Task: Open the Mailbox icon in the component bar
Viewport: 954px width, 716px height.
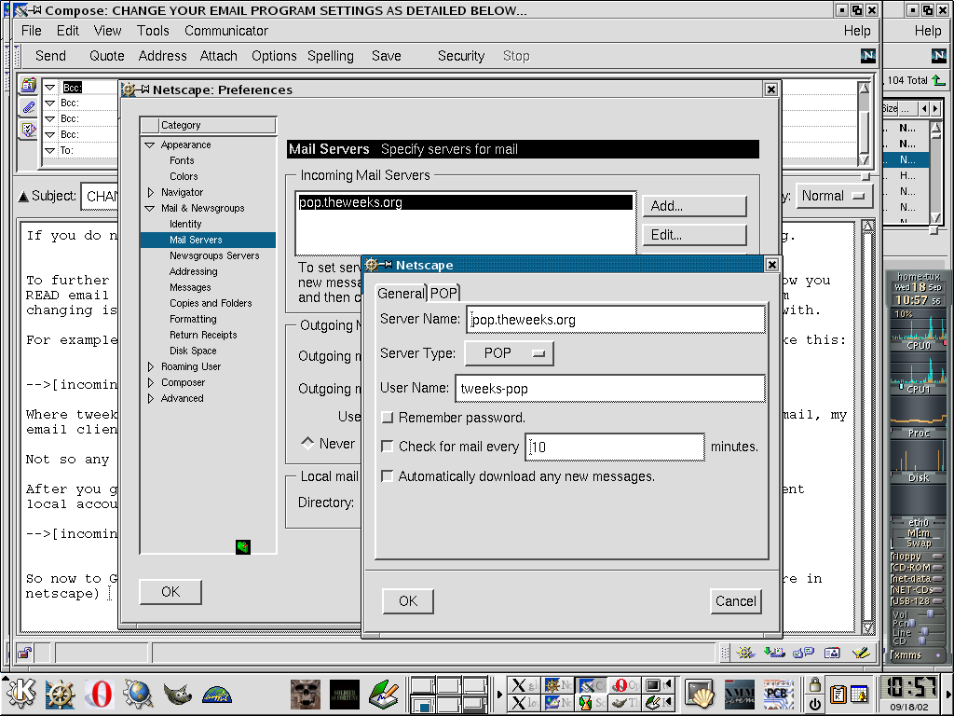Action: pyautogui.click(x=774, y=653)
